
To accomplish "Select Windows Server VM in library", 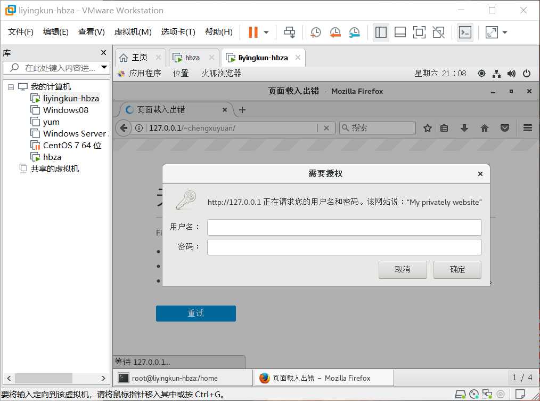I will 69,134.
